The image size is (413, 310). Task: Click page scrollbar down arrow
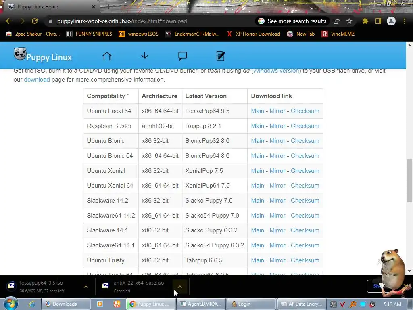[x=410, y=271]
